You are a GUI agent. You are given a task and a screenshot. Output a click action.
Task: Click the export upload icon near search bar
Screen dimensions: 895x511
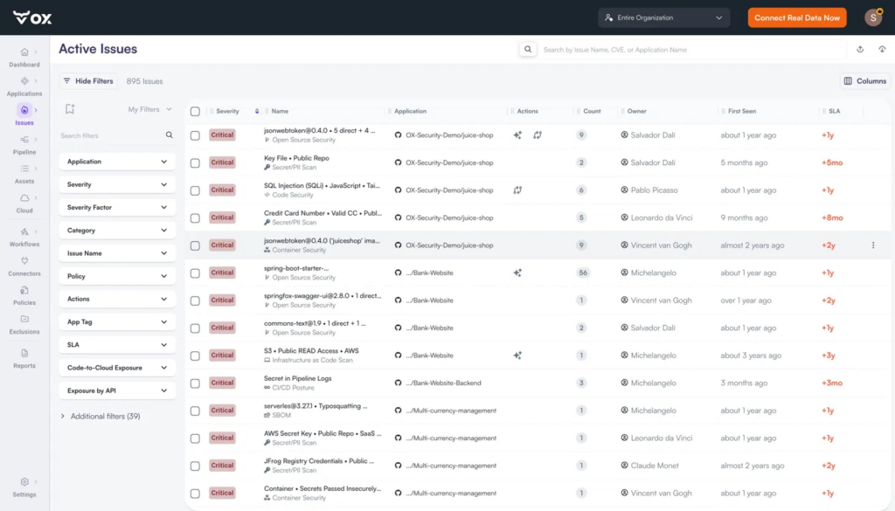[x=860, y=50]
